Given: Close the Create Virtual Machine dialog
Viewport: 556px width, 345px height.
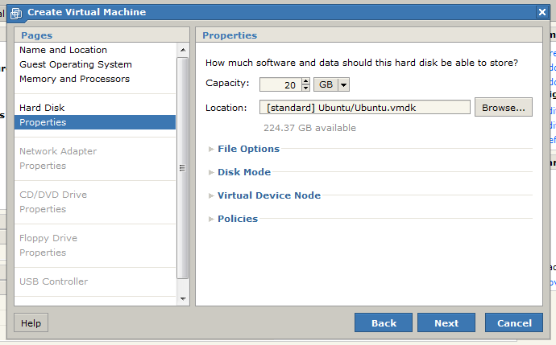Looking at the screenshot, I should (542, 12).
